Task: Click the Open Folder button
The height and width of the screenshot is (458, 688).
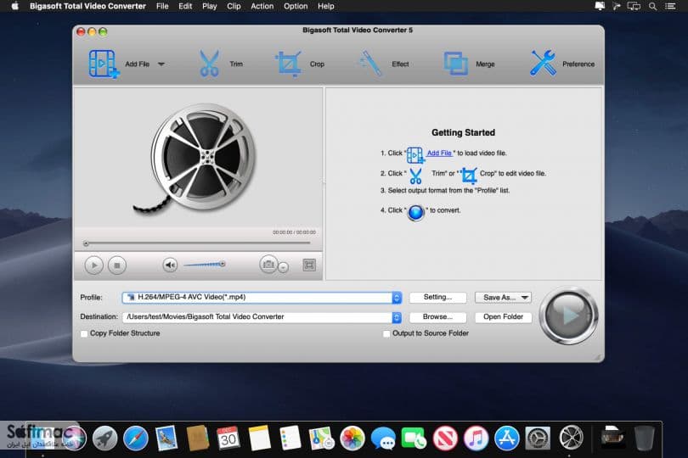Action: click(504, 317)
